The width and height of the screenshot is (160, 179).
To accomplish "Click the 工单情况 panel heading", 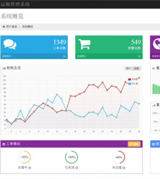I will (x=13, y=144).
